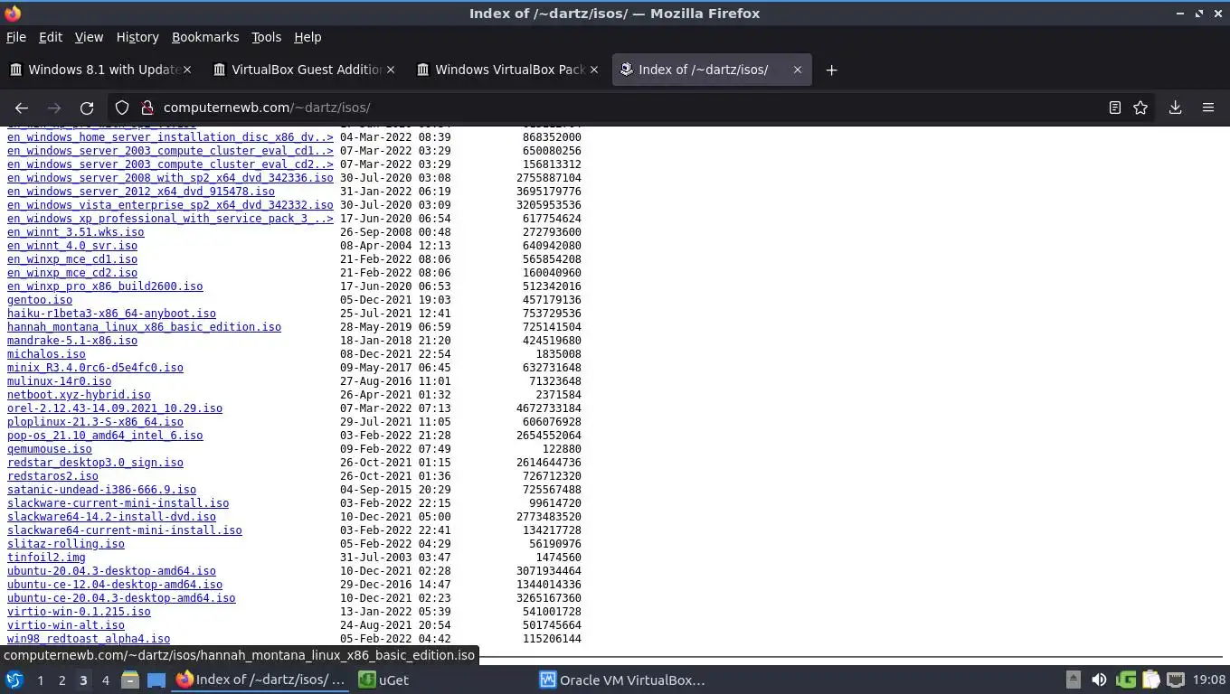Screen dimensions: 1230x694
Task: Open the Bookmarks menu
Action: pyautogui.click(x=205, y=37)
